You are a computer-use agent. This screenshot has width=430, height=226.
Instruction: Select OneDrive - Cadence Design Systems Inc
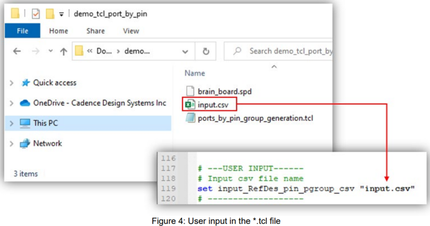[x=100, y=103]
